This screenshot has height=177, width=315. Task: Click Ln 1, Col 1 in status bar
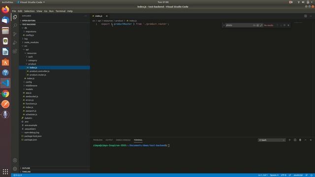(x=263, y=175)
